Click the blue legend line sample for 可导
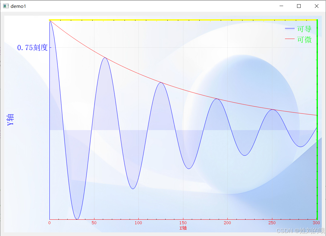Image resolution: width=326 pixels, height=236 pixels. pos(290,28)
